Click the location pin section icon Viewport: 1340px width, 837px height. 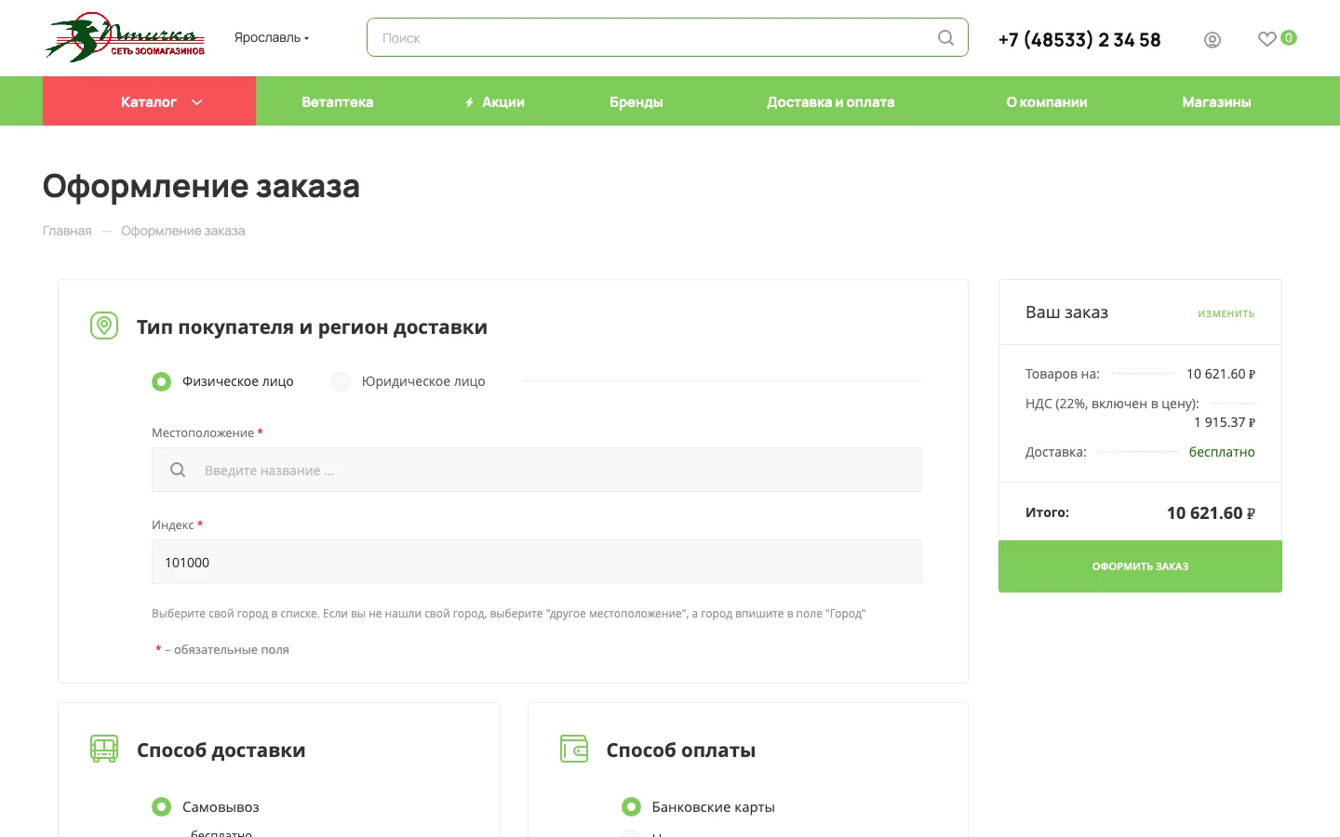[104, 325]
